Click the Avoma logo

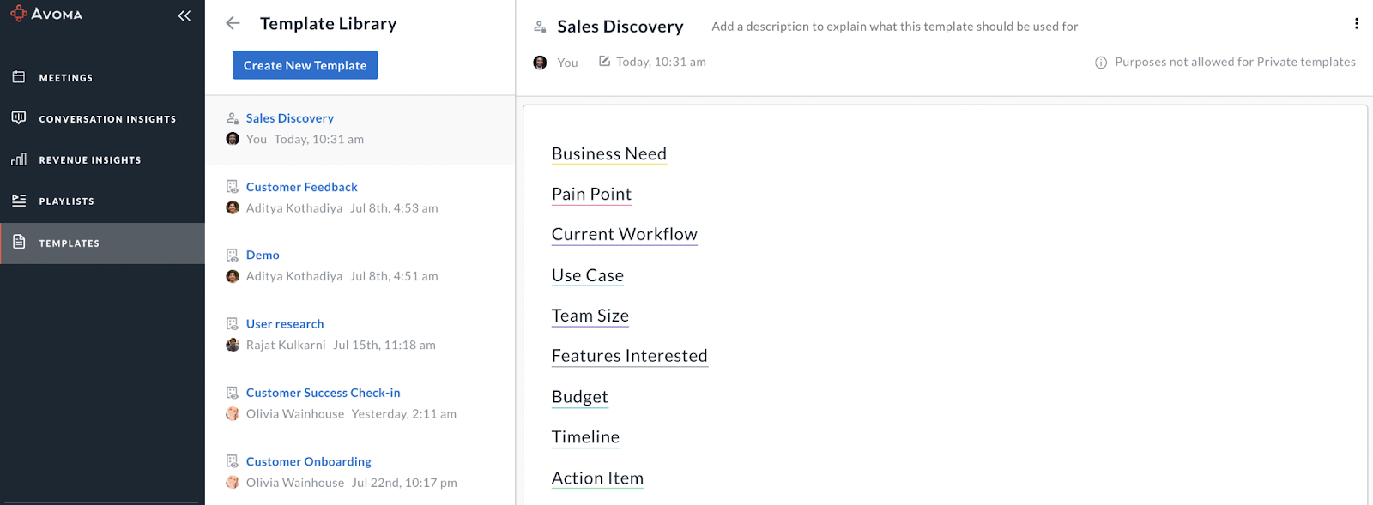point(46,14)
